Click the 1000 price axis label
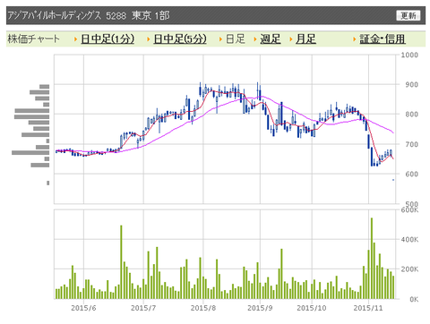 pos(409,55)
